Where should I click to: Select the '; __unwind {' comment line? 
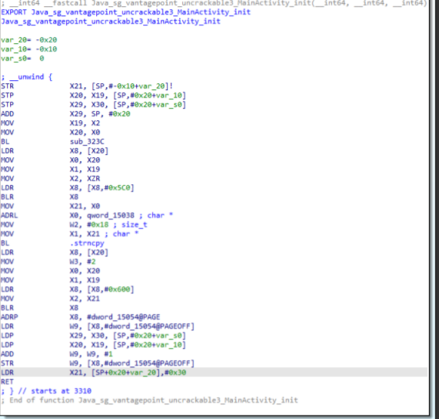coord(27,77)
